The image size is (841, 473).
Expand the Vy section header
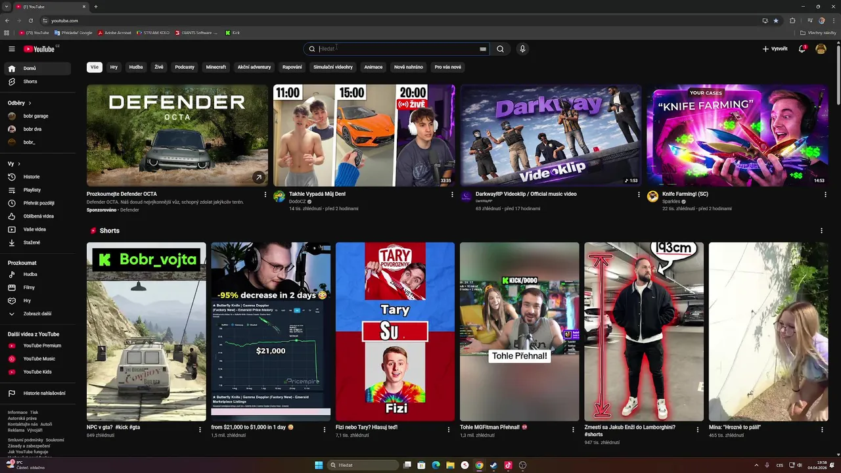[14, 164]
